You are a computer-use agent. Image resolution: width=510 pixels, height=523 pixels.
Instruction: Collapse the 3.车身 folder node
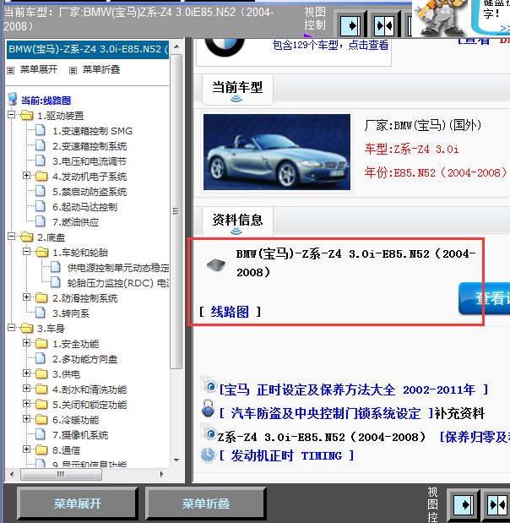11,328
